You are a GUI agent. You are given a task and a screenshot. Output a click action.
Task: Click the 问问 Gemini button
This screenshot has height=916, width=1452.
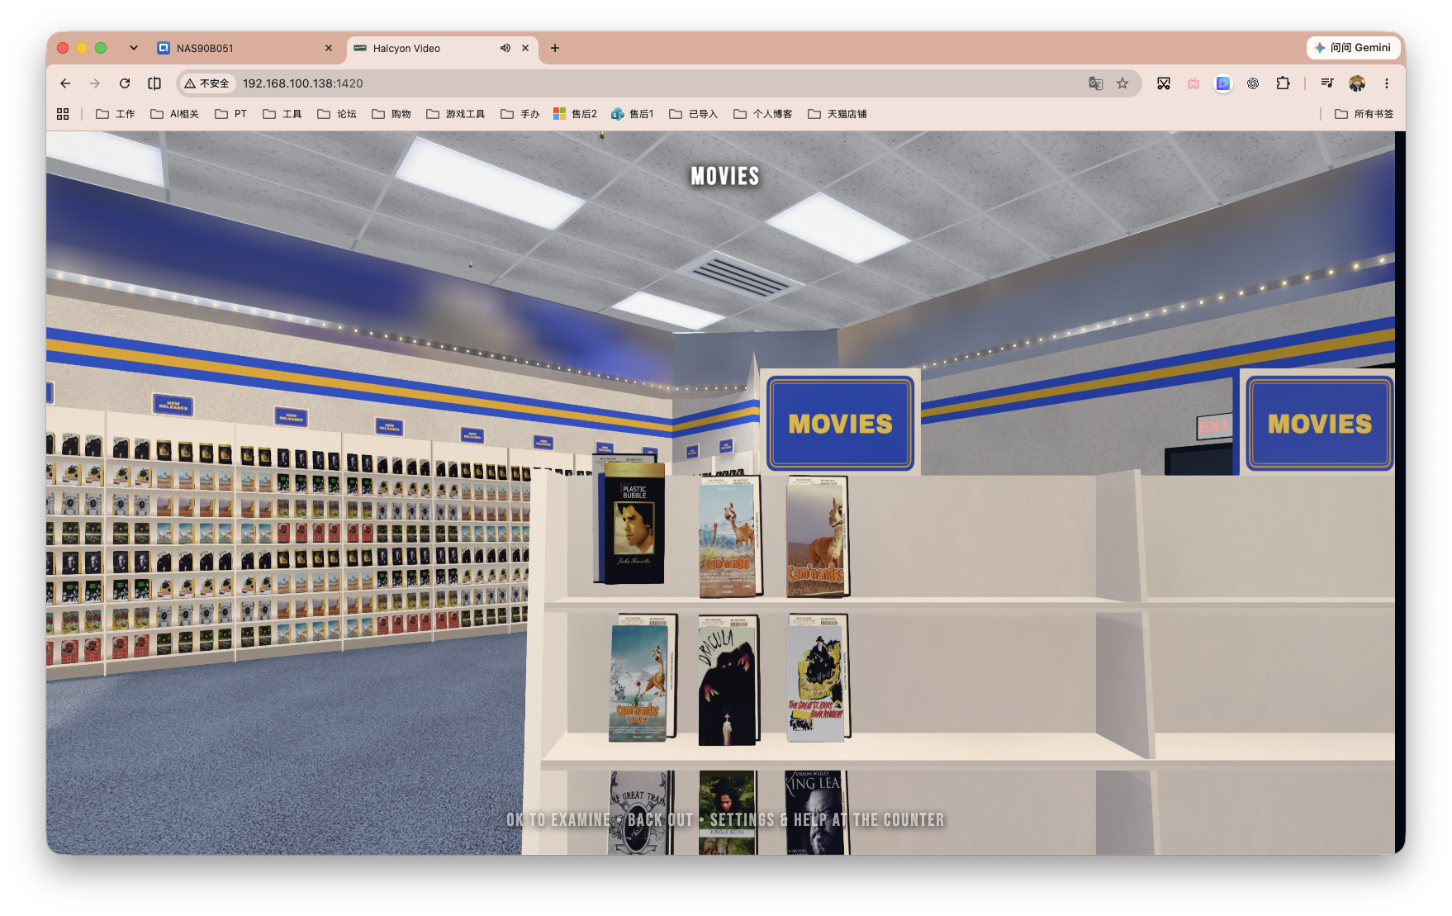pos(1353,48)
